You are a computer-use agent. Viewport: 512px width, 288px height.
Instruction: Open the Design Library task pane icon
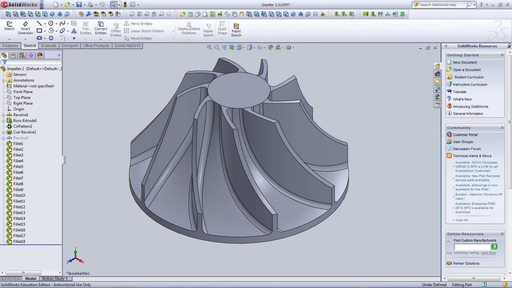(x=437, y=74)
